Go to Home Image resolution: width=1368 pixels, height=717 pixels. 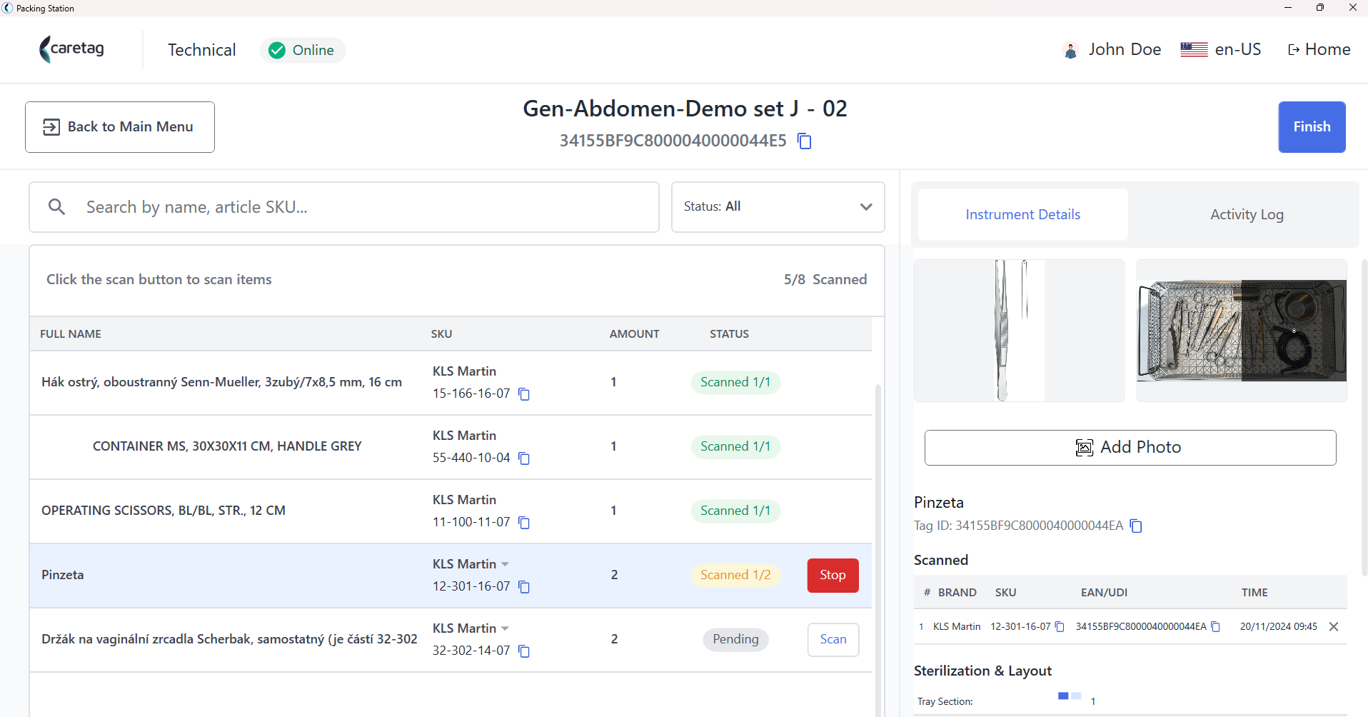click(x=1319, y=50)
